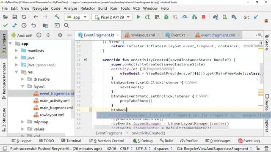Screen dimensions: 271x152
Task: Click the locate target crosshair in Project panel
Action: [39, 35]
